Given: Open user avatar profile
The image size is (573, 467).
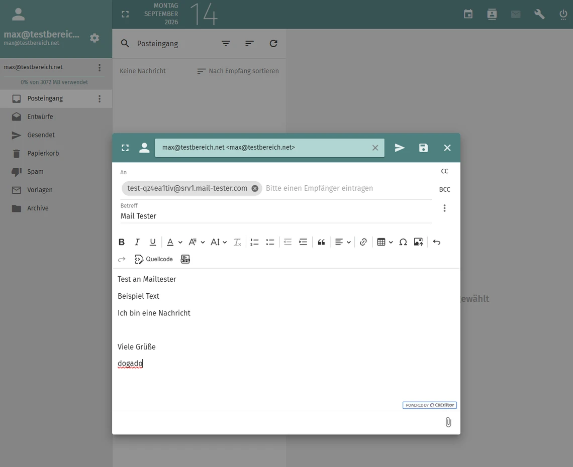Looking at the screenshot, I should (x=18, y=14).
